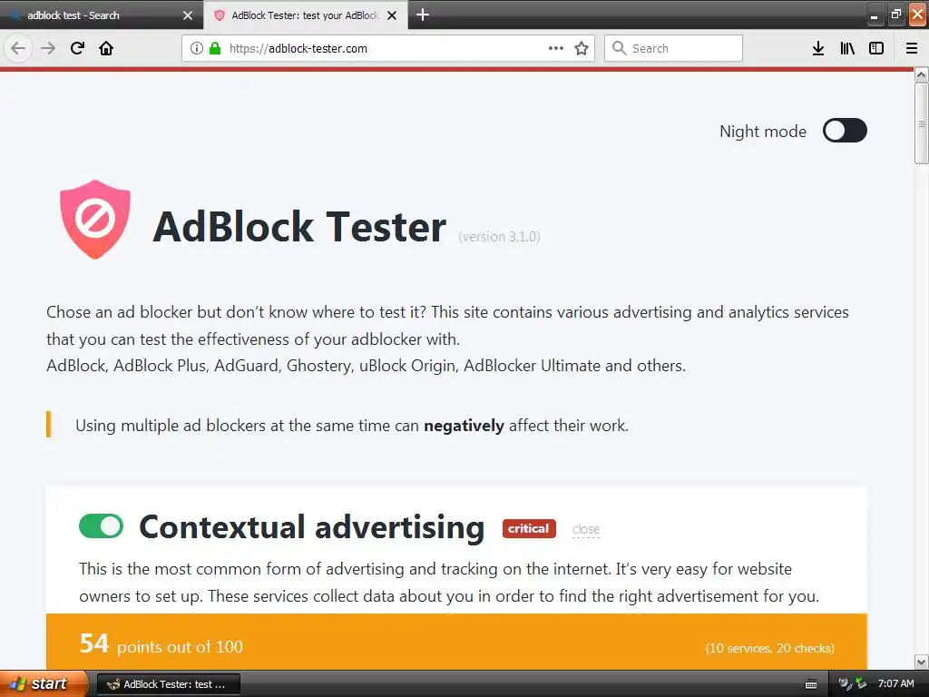Open a new tab with plus icon

(x=423, y=15)
